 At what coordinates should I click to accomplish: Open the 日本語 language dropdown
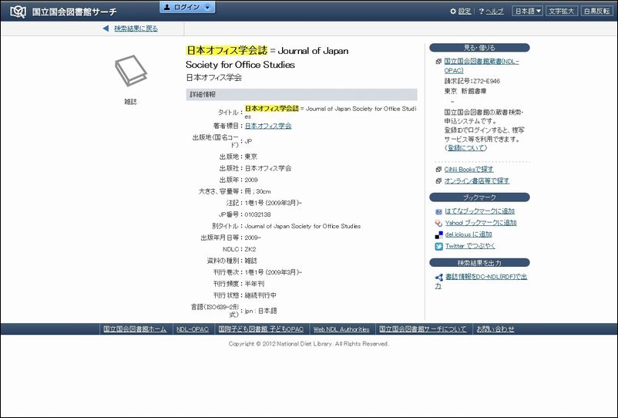(527, 11)
